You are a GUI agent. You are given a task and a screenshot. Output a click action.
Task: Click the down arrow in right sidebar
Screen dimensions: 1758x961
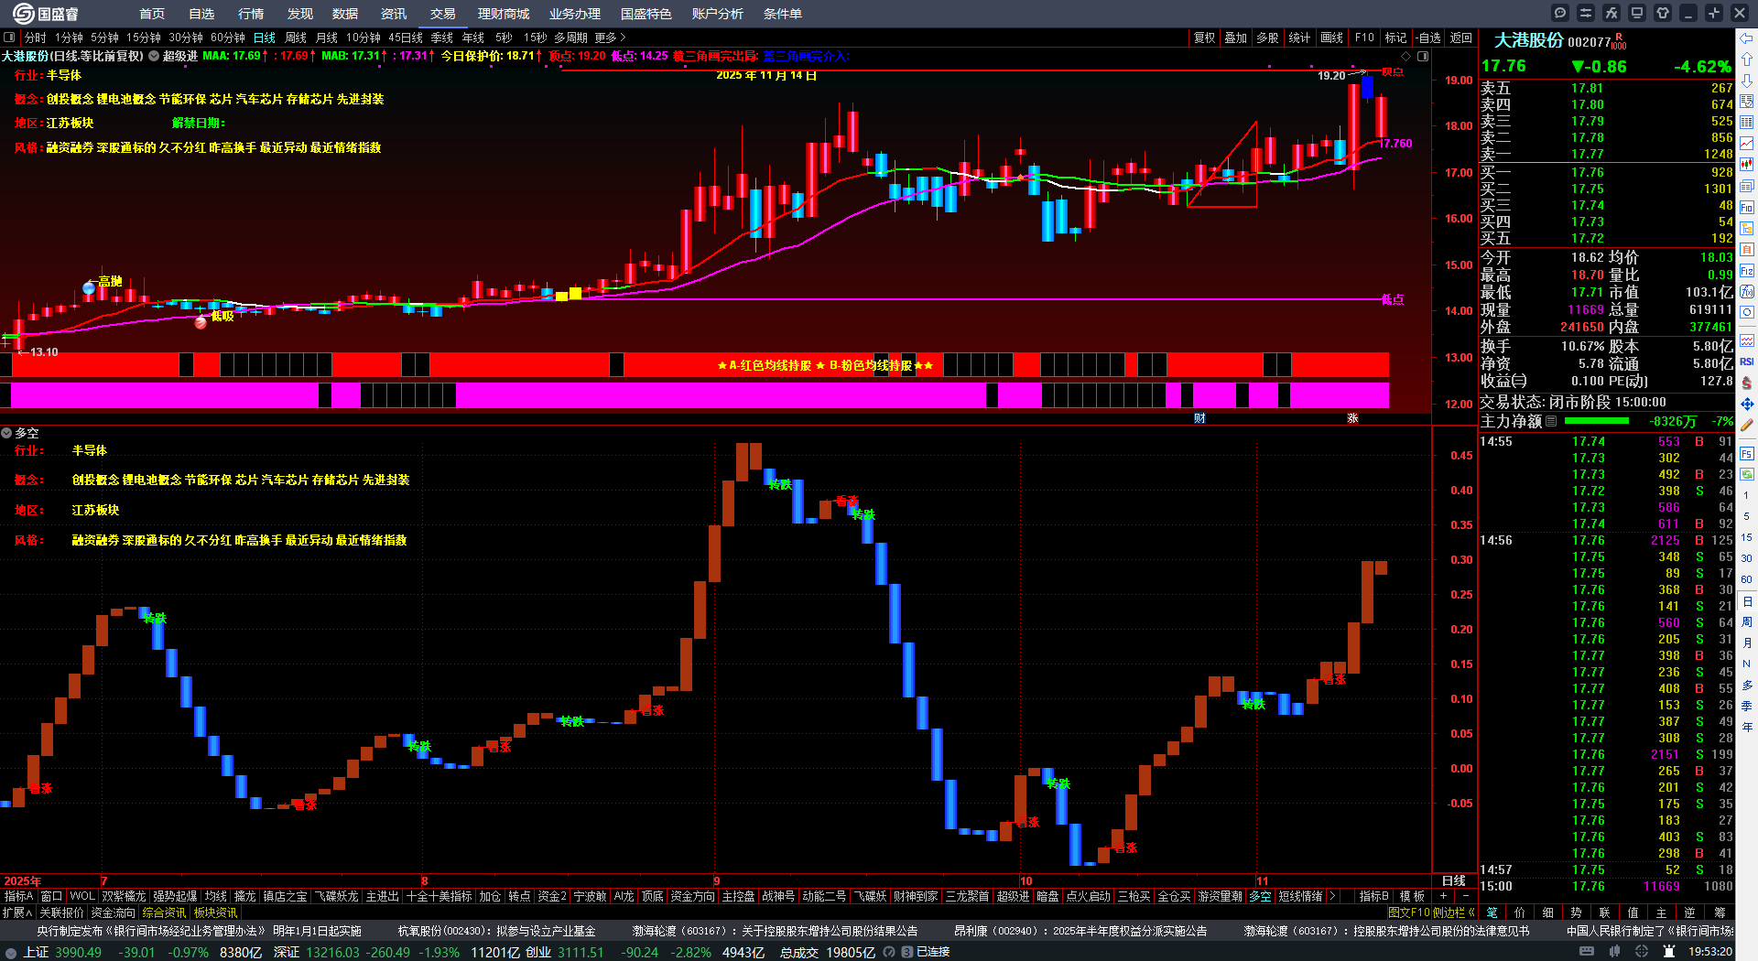pyautogui.click(x=1747, y=80)
